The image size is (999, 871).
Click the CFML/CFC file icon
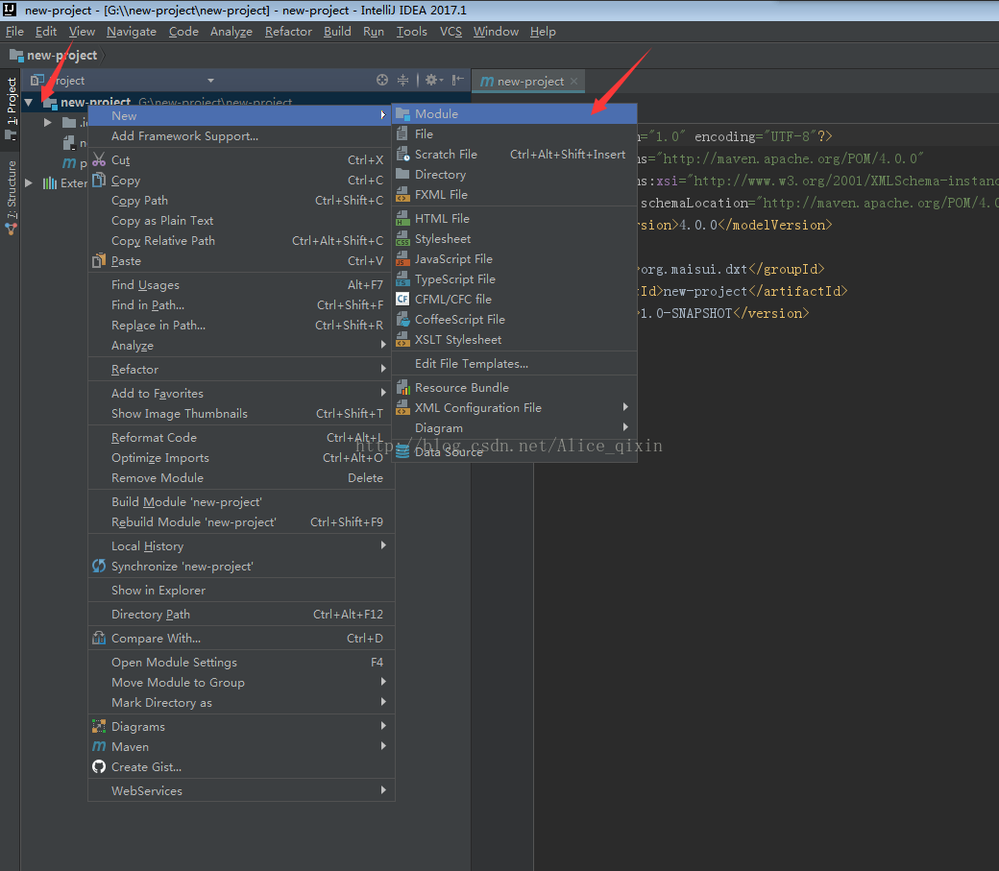click(x=402, y=299)
